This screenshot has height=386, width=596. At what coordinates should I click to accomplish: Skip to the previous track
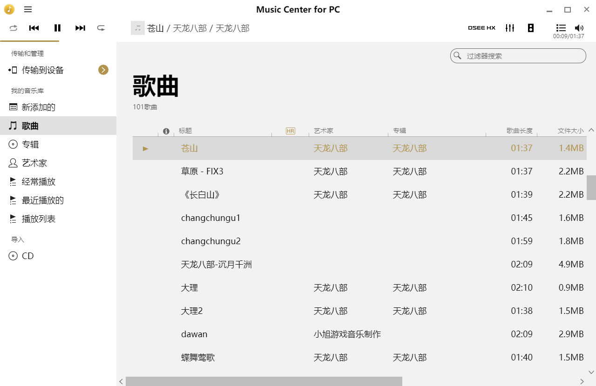click(x=34, y=28)
